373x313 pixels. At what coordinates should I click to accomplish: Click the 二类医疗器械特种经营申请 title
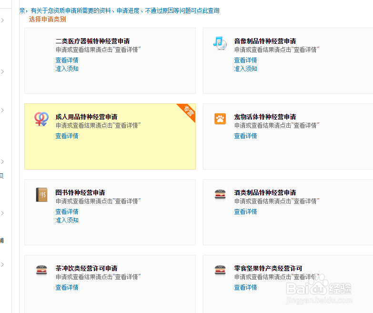click(93, 41)
